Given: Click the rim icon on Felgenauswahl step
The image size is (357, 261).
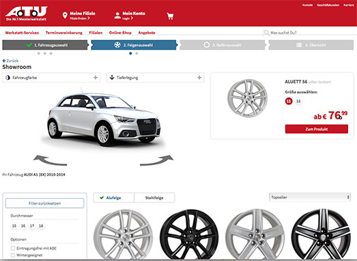Looking at the screenshot, I should click(117, 45).
